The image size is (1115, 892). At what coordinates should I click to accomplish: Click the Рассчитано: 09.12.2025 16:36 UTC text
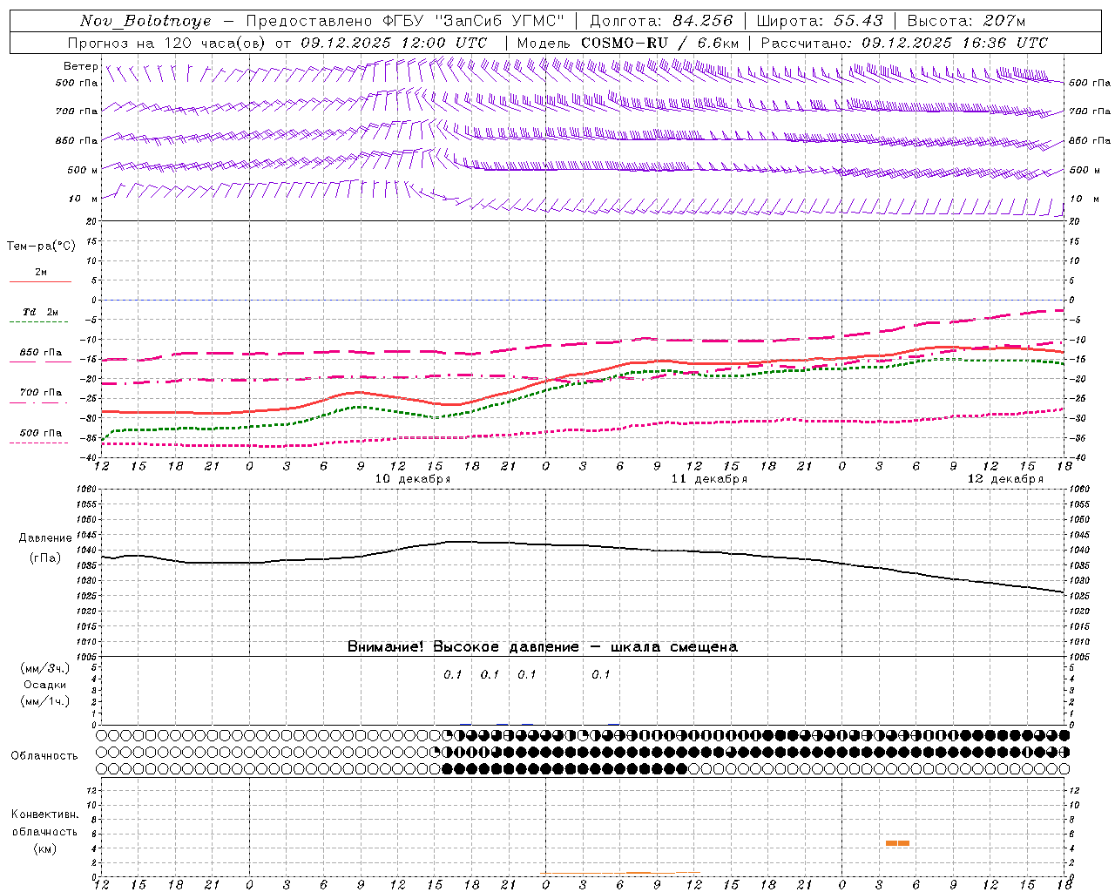[x=904, y=43]
